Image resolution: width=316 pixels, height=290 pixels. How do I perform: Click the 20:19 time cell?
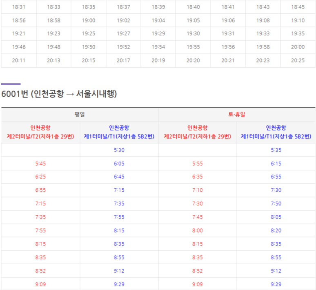[158, 60]
